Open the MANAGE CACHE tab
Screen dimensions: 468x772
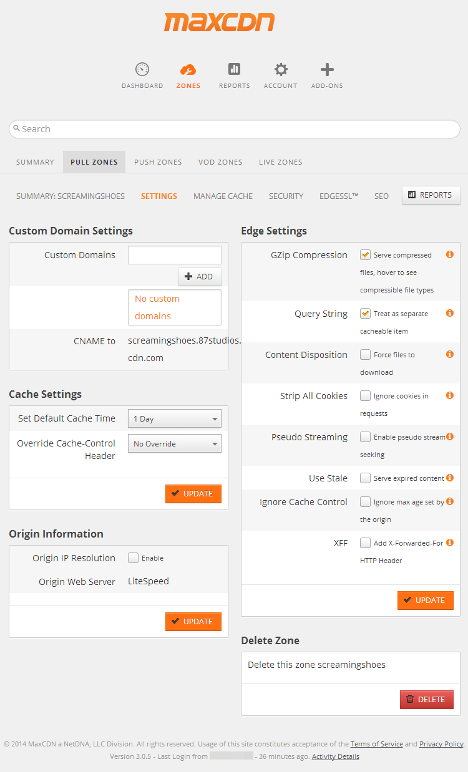[223, 195]
